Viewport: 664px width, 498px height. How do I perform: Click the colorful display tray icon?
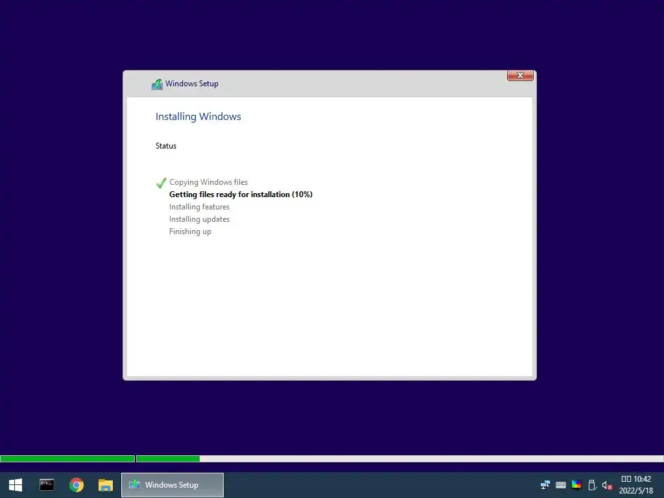(x=576, y=484)
